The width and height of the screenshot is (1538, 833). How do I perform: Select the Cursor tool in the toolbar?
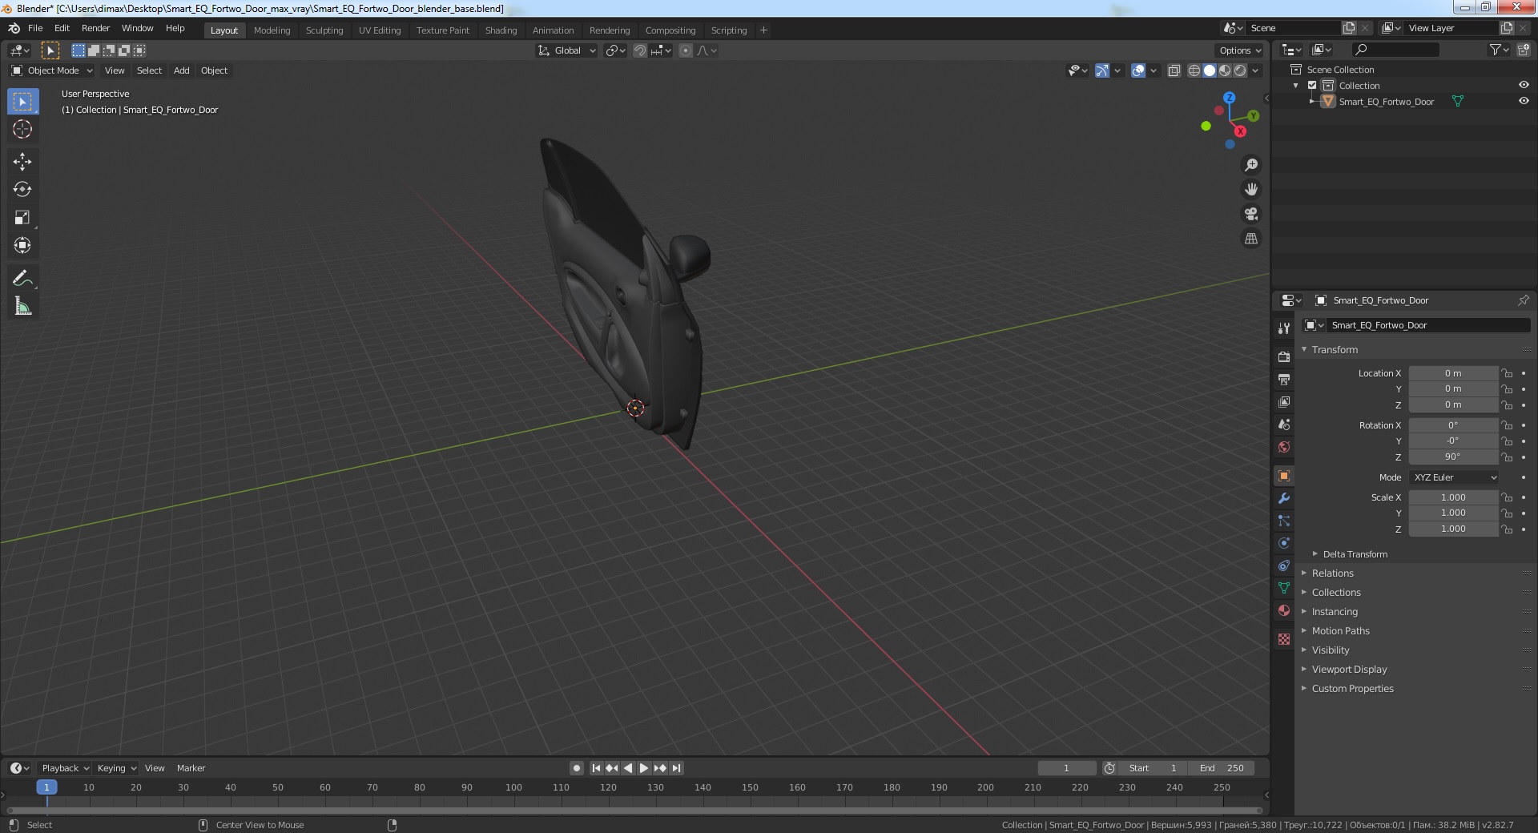[22, 129]
